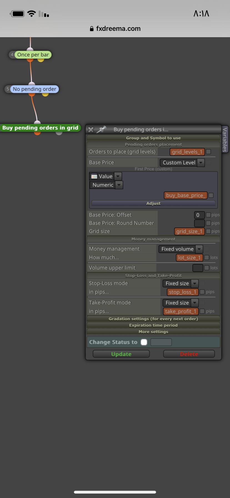Open Base Price Custom Level dropdown
The width and height of the screenshot is (230, 498).
[x=182, y=163]
